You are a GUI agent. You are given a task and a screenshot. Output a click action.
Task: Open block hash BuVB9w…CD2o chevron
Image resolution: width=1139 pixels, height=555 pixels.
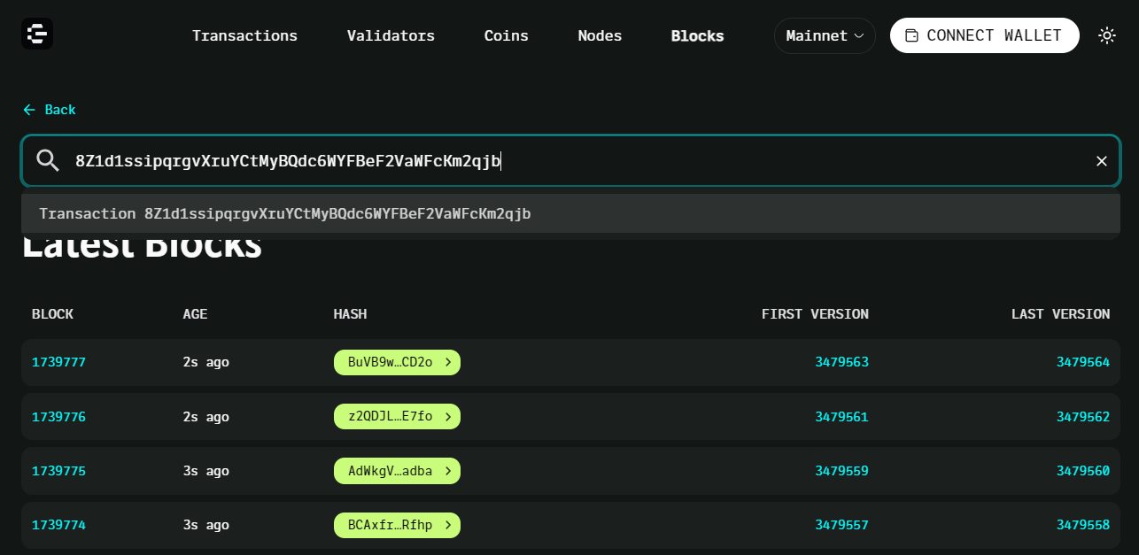click(x=448, y=362)
